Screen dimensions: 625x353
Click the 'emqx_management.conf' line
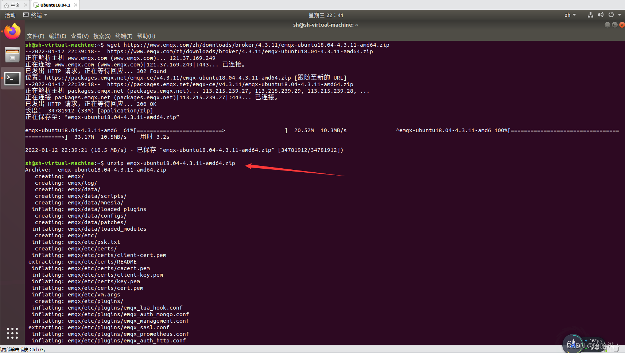pos(110,321)
